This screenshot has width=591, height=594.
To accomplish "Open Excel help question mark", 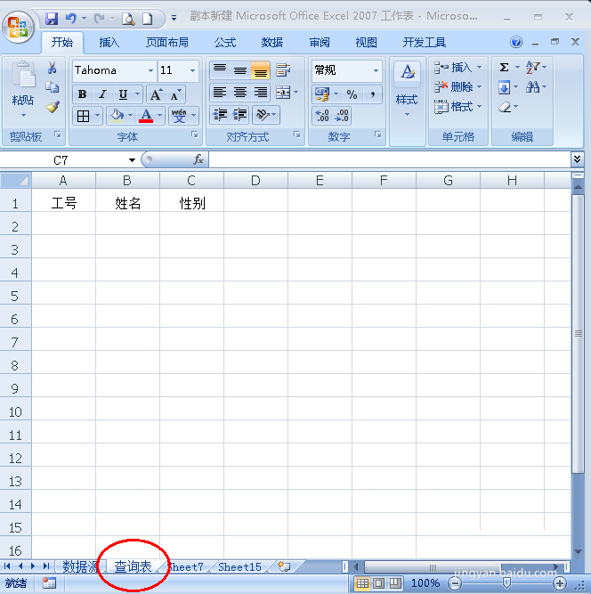I will point(516,42).
